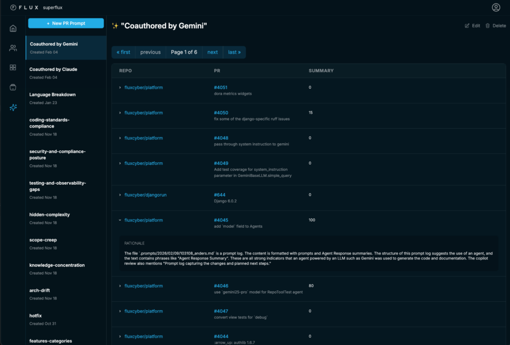The width and height of the screenshot is (510, 345).
Task: Expand the row for PR #4047
Action: [120, 311]
